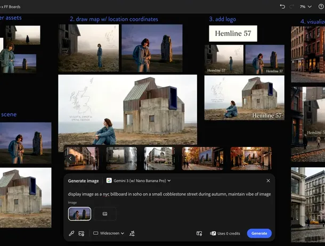This screenshot has width=325, height=246.
Task: Select the foggy barn map image in step 2
Action: pyautogui.click(x=88, y=48)
